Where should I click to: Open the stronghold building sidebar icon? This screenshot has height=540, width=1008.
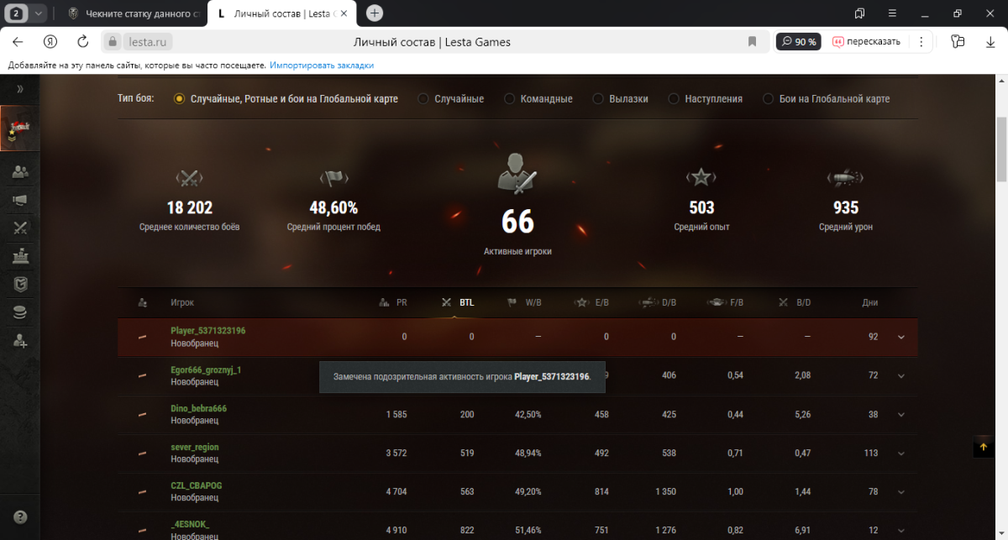(20, 256)
